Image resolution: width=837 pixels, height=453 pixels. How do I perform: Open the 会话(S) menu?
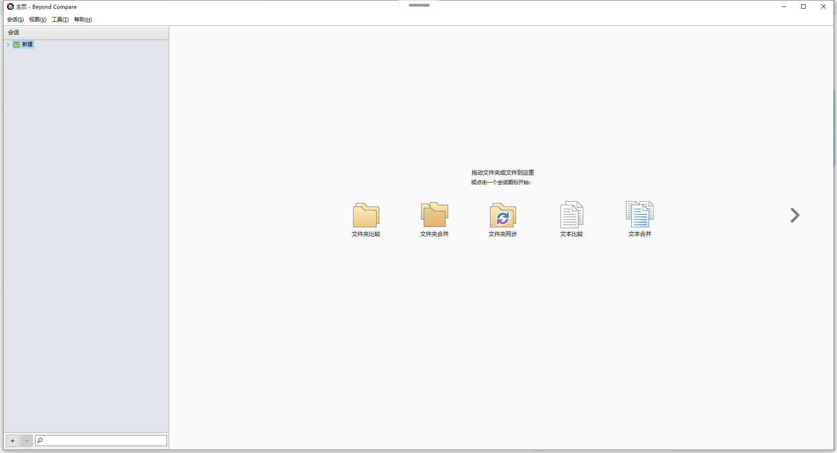[x=15, y=20]
